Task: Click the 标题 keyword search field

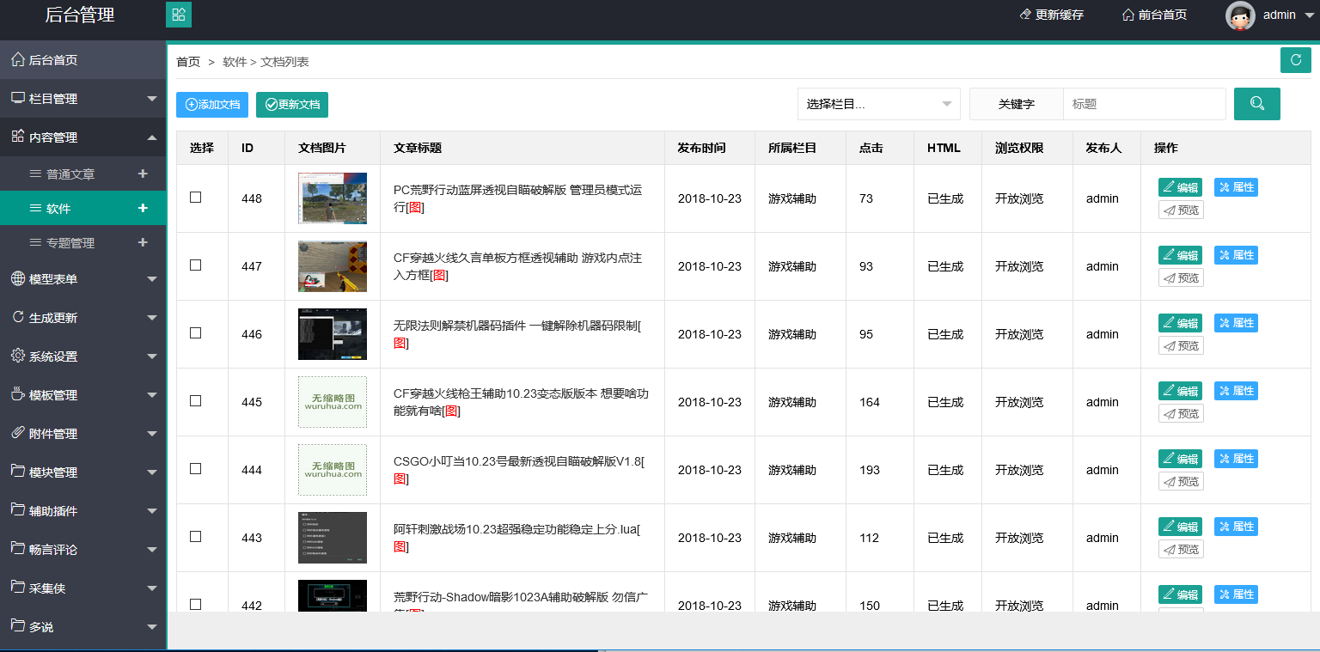Action: click(x=1144, y=104)
